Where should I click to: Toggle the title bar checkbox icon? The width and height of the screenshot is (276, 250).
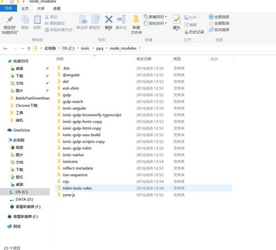click(12, 2)
